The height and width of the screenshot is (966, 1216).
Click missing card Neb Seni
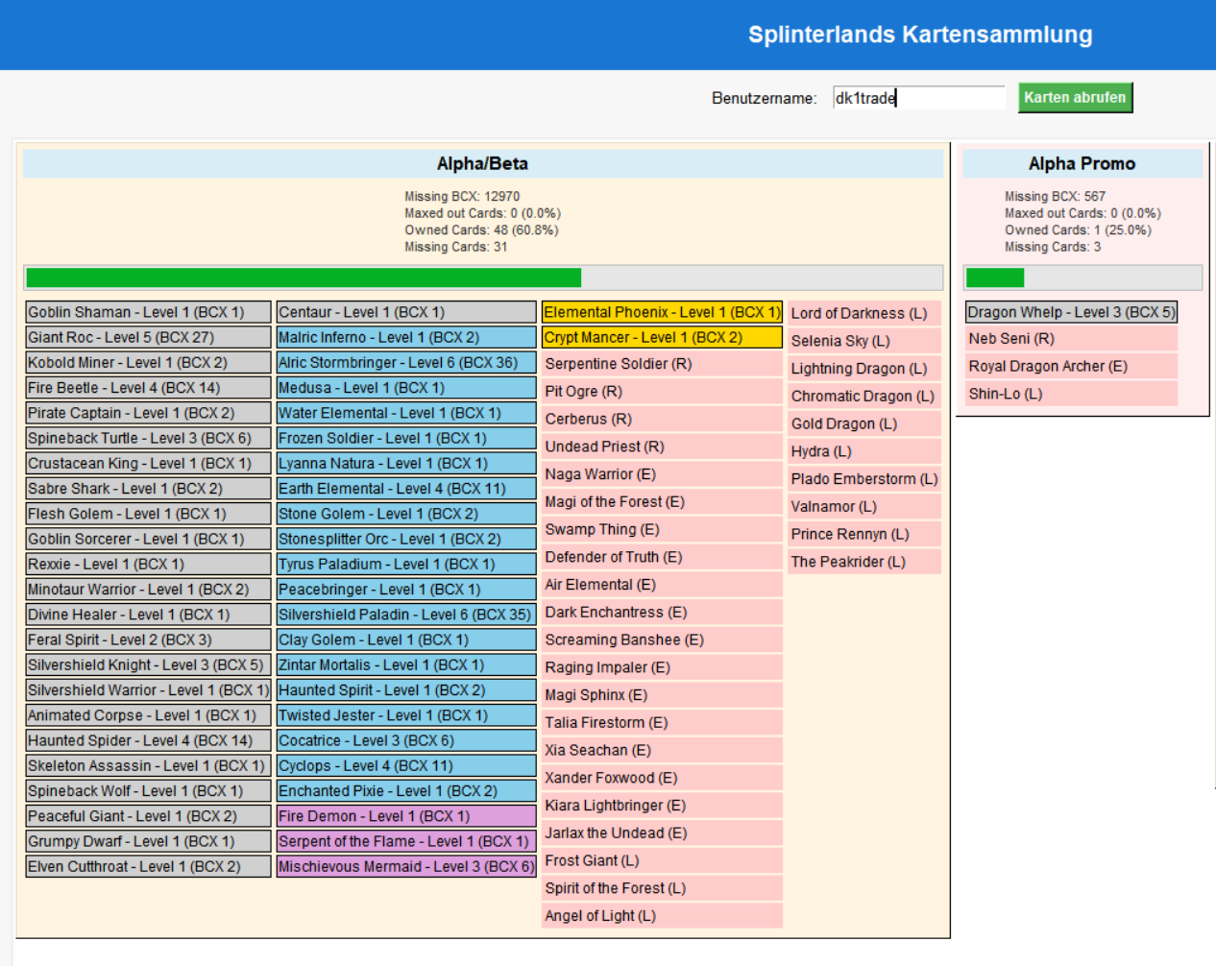(x=1070, y=339)
